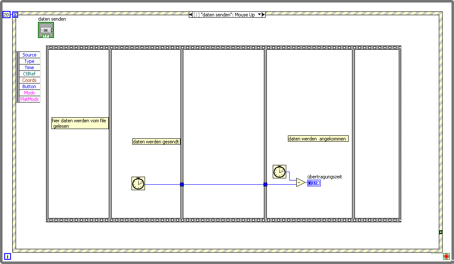
Task: Click the 'daten werden angekommen' comment label
Action: click(318, 139)
